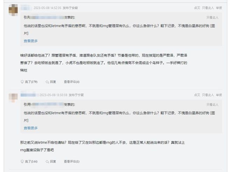Click the reply arrow icon in the first comment
This screenshot has width=231, height=172.
(x=47, y=82)
